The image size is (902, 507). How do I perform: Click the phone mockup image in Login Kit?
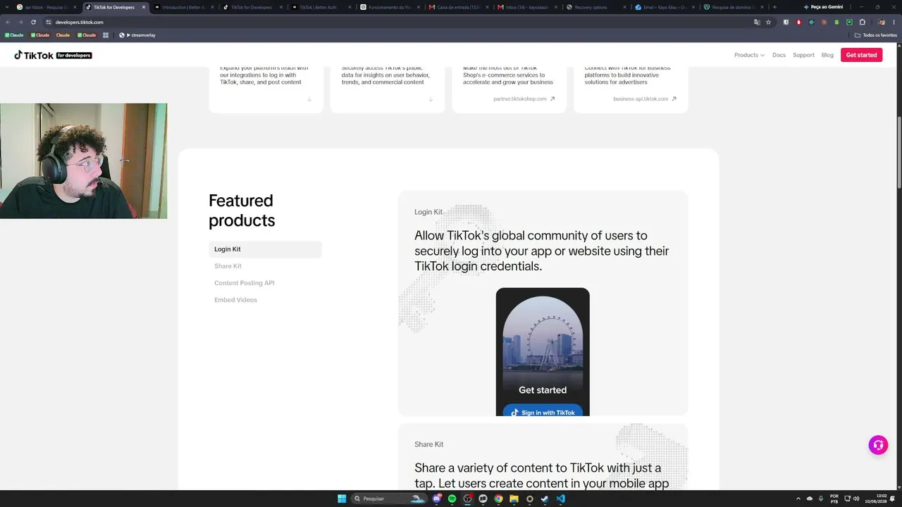point(543,351)
